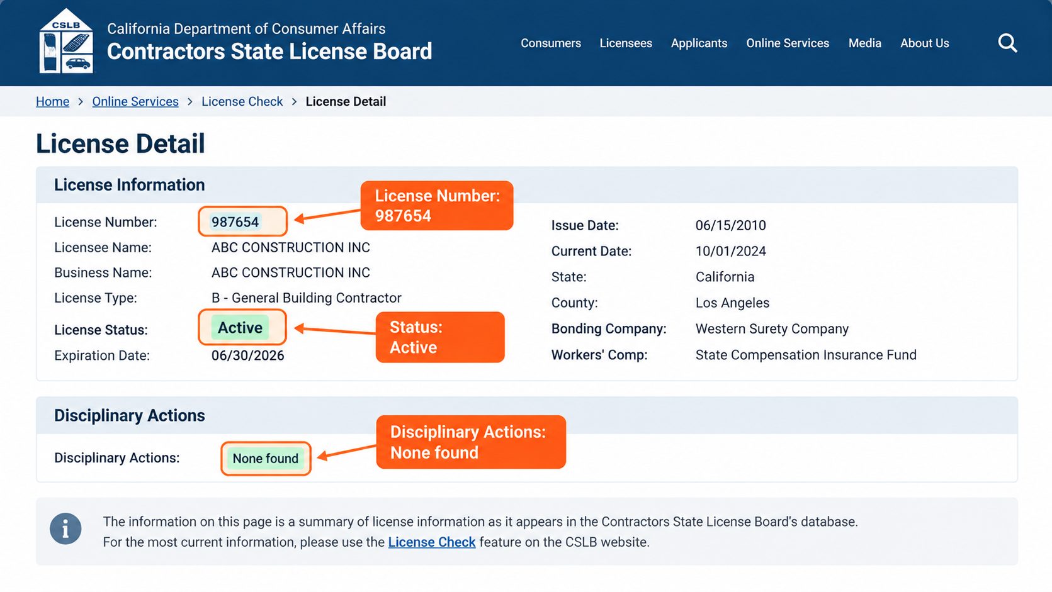Open the About Us menu

924,43
